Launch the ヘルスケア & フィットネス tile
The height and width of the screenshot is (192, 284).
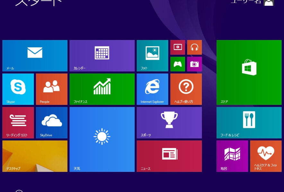[x=266, y=156]
